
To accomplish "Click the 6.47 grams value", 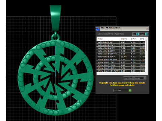I will pyautogui.click(x=123, y=42).
